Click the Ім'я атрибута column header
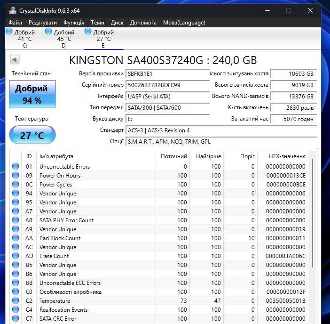This screenshot has width=330, height=324. (96, 156)
